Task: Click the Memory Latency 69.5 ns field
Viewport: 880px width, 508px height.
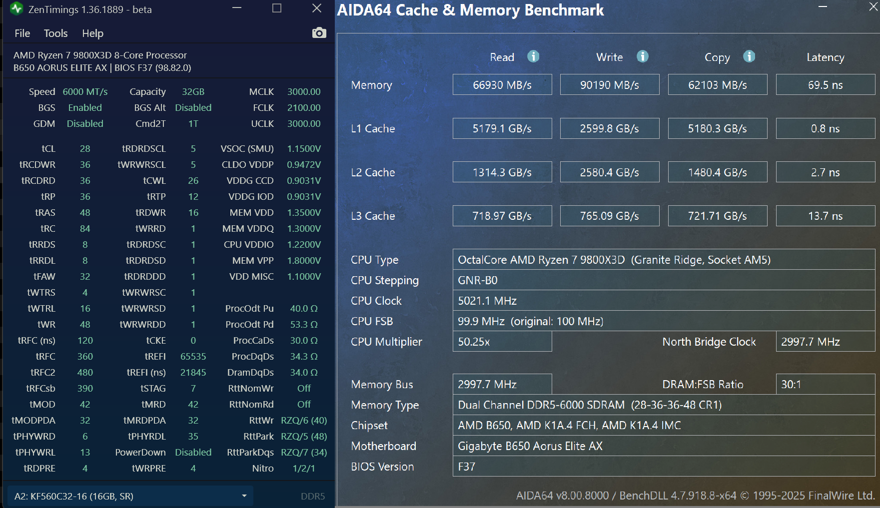Action: (x=826, y=84)
